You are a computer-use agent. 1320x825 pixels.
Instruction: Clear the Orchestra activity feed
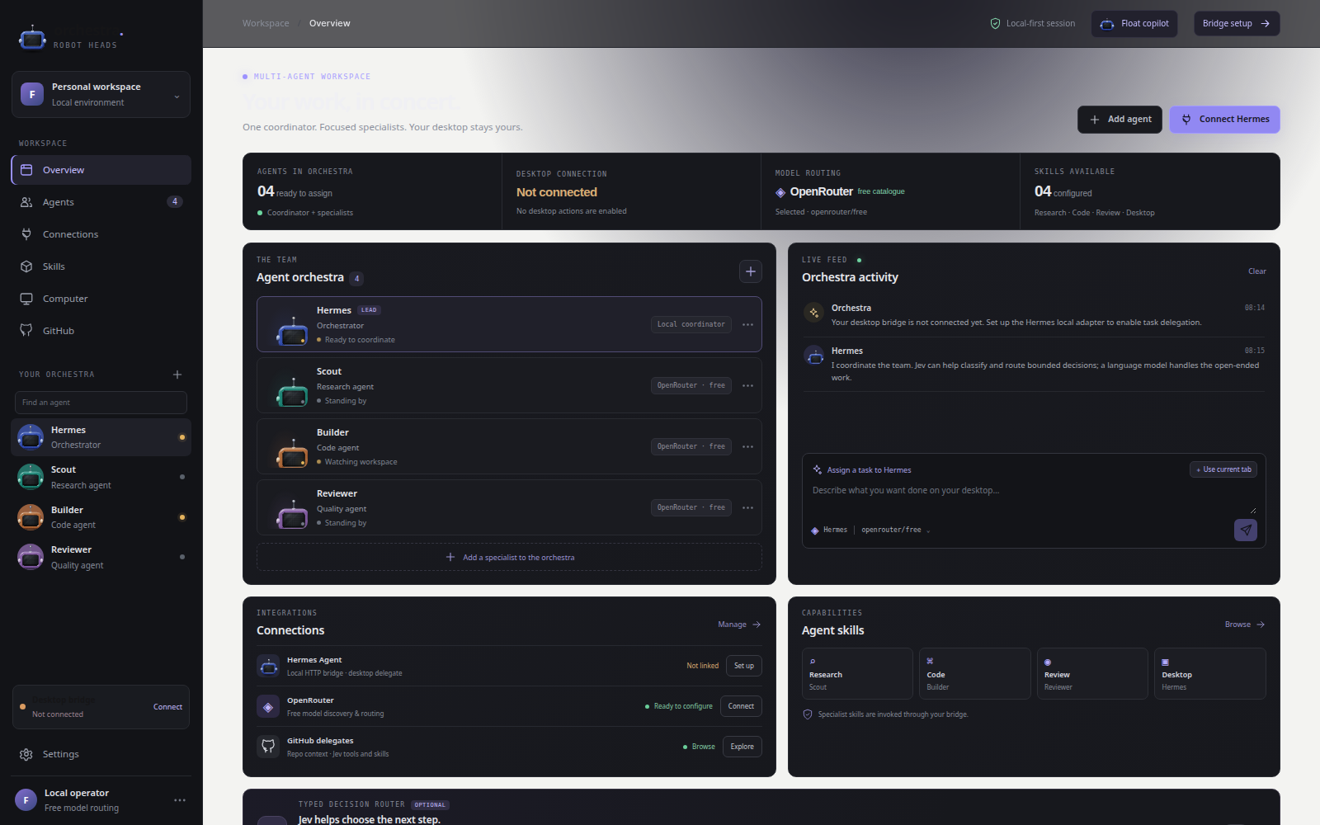point(1257,271)
